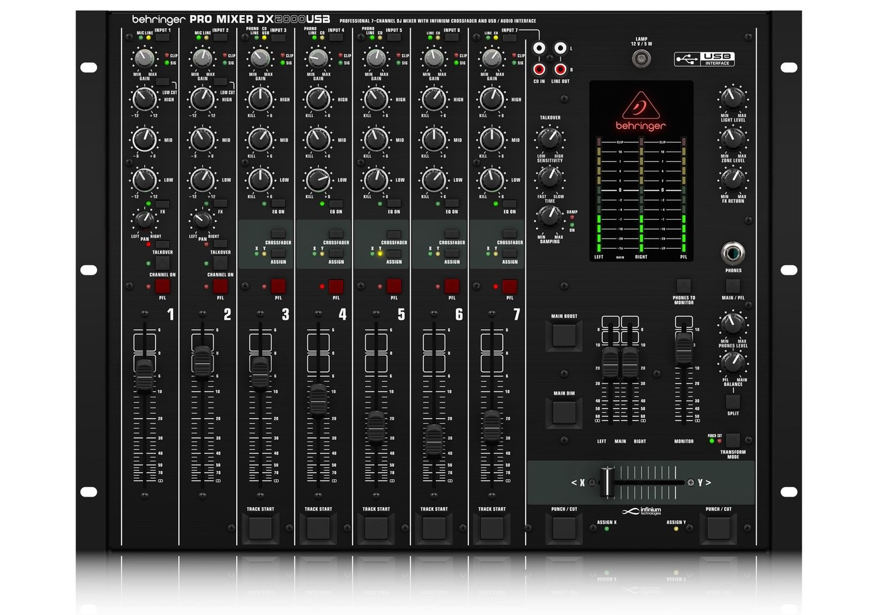Click the Talkover TIME knob
Screen dimensions: 879x615
[550, 178]
